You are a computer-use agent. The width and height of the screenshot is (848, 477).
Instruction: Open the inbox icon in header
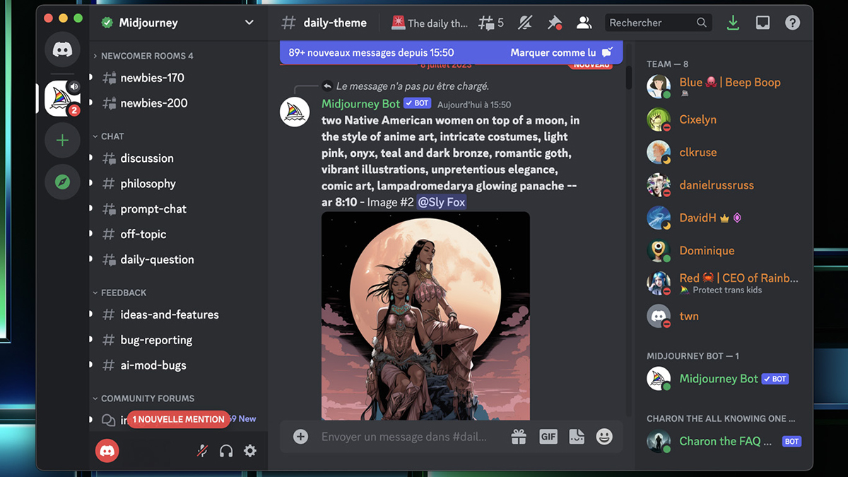click(x=762, y=23)
